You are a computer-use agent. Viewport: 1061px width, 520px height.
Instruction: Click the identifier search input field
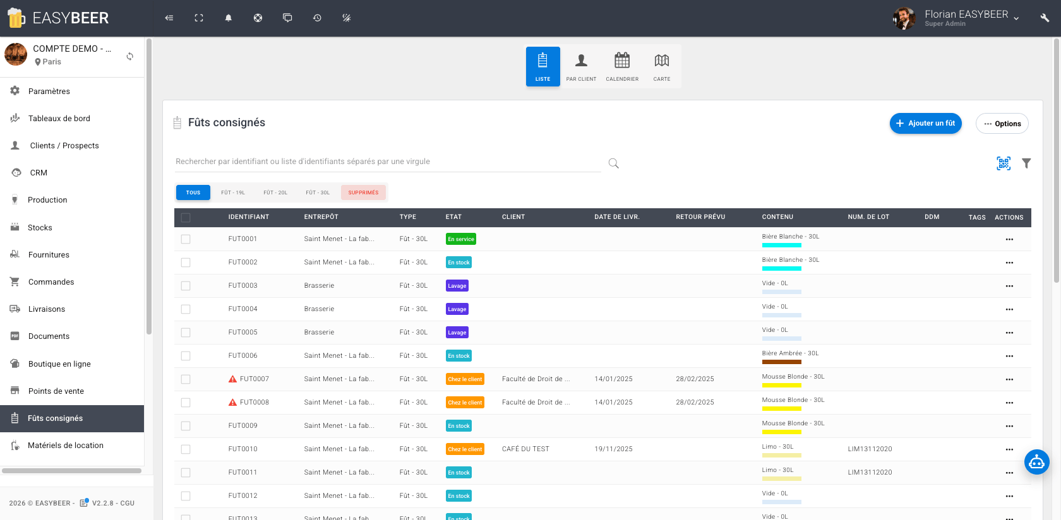[387, 162]
